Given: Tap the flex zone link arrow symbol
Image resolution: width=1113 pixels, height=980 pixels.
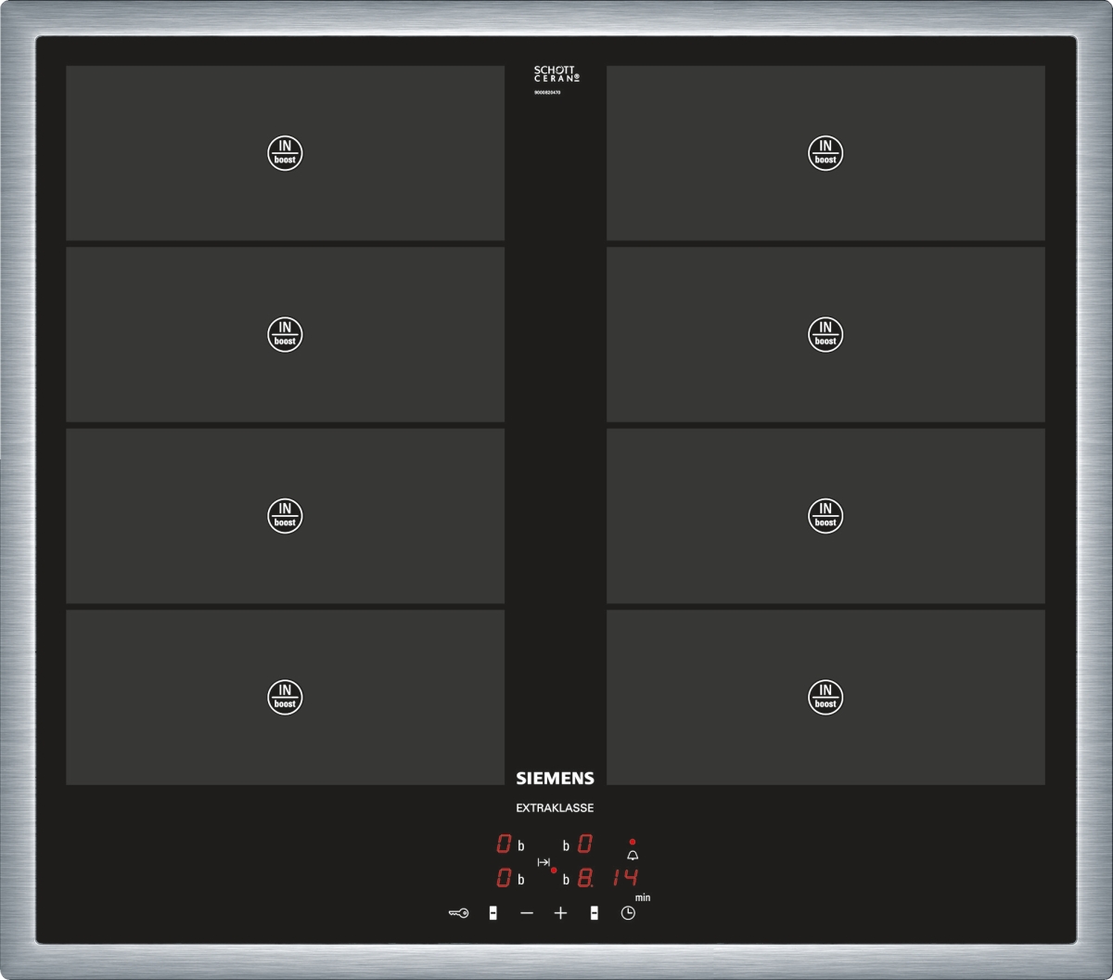Looking at the screenshot, I should [x=544, y=862].
